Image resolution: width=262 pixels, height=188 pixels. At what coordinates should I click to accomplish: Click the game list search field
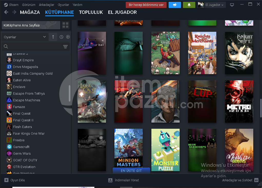click(x=36, y=47)
